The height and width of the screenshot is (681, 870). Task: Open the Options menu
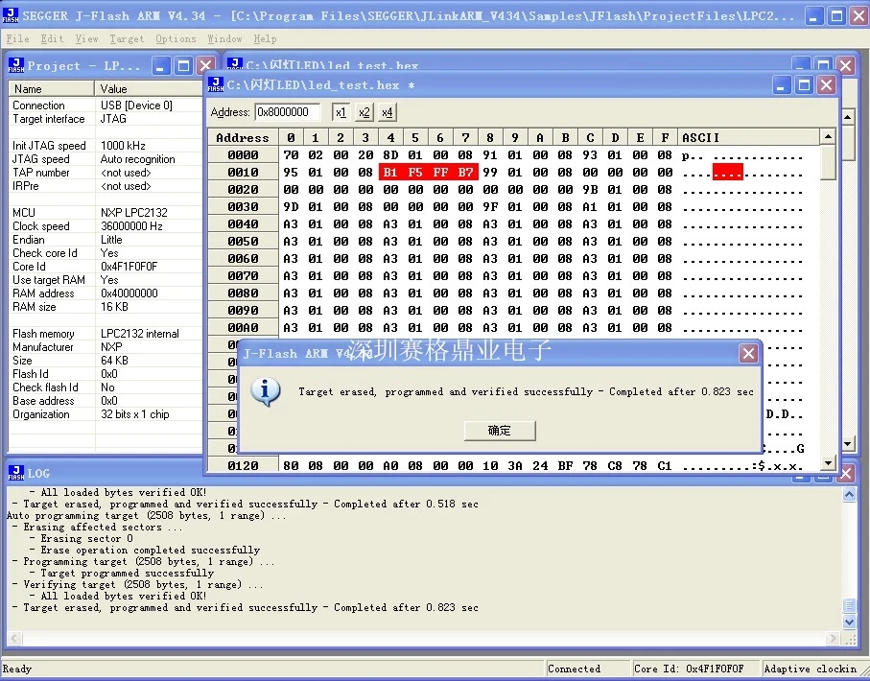click(176, 38)
